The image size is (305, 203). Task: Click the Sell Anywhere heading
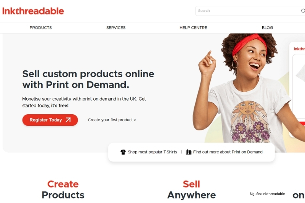pyautogui.click(x=191, y=190)
